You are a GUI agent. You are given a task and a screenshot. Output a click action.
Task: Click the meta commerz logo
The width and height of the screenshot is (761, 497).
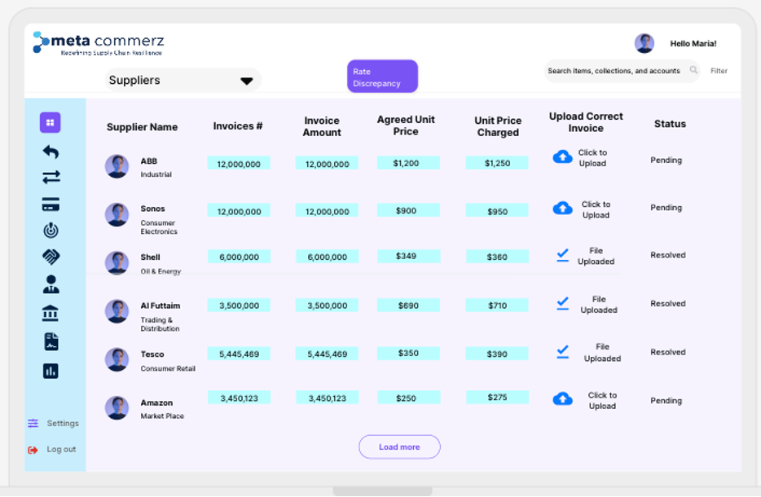[x=99, y=43]
